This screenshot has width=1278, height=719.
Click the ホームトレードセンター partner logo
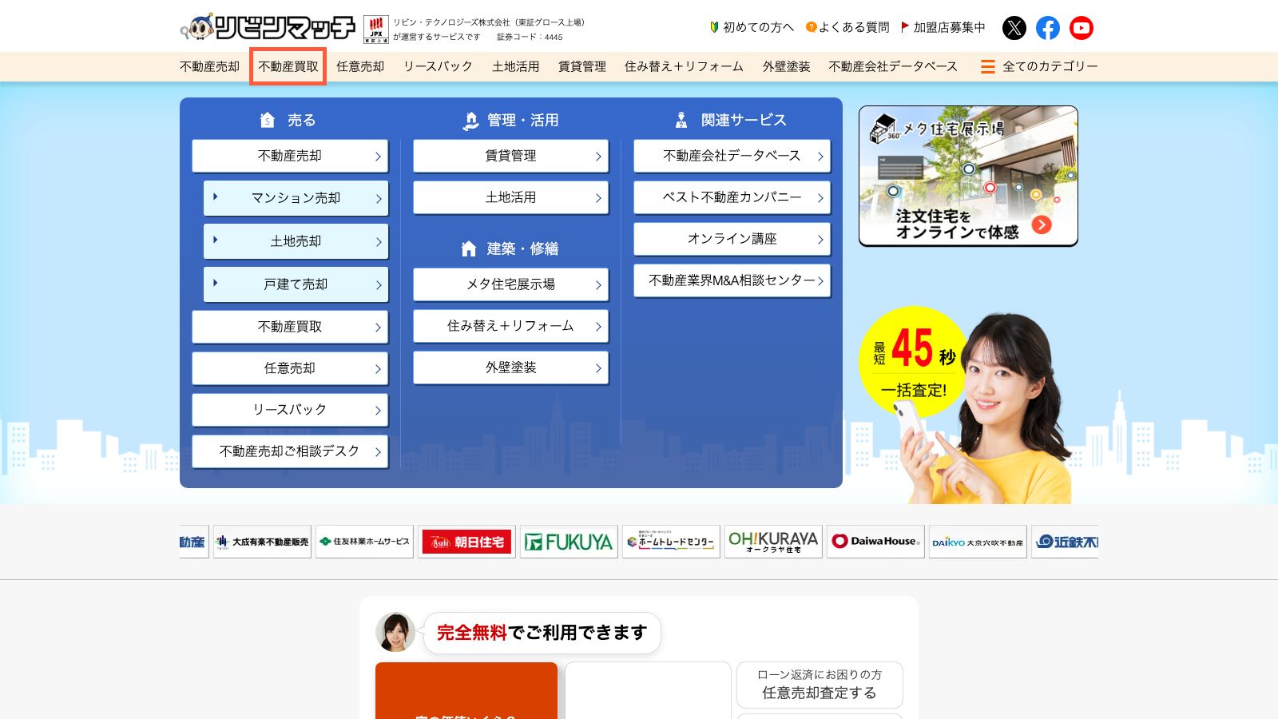tap(671, 542)
